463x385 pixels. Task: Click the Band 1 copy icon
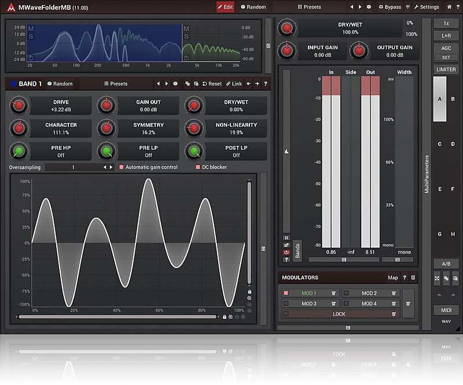click(187, 84)
